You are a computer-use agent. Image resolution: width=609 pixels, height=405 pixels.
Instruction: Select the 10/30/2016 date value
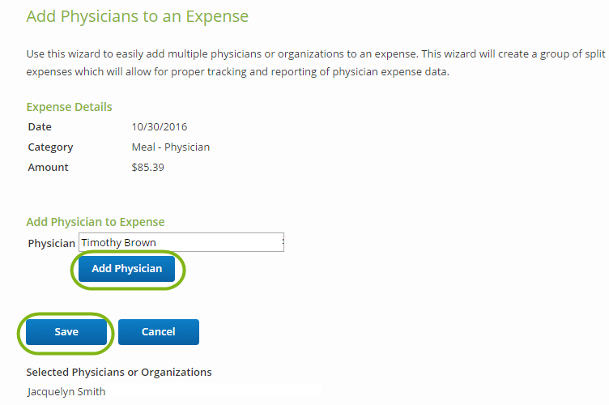pyautogui.click(x=160, y=127)
